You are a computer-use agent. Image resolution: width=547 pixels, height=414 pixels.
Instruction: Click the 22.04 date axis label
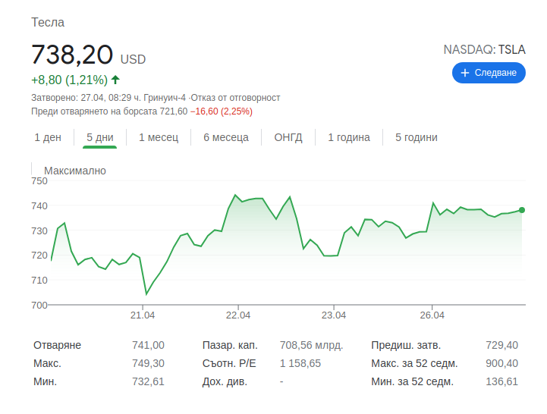point(238,315)
